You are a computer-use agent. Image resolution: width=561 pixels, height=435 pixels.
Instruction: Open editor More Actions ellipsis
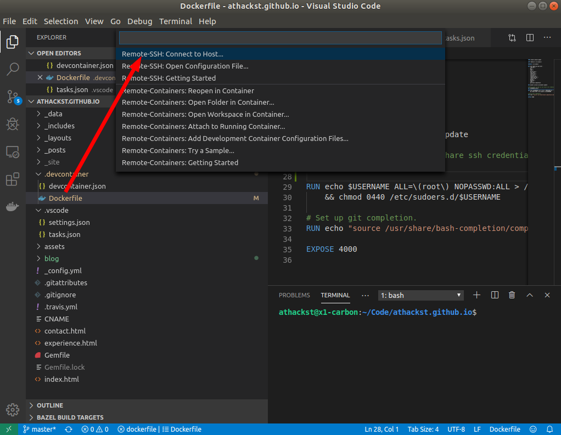pyautogui.click(x=547, y=37)
